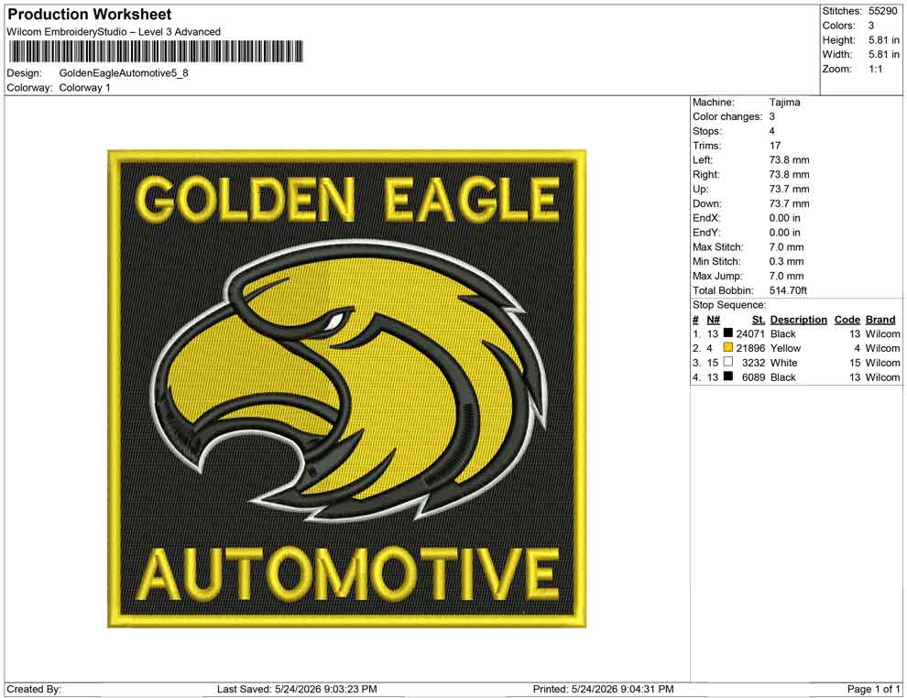Click the 'Production Worksheet' title
Screen dimensions: 907x698
[x=90, y=15]
